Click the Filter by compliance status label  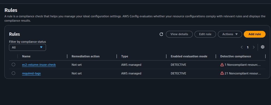[x=28, y=42]
